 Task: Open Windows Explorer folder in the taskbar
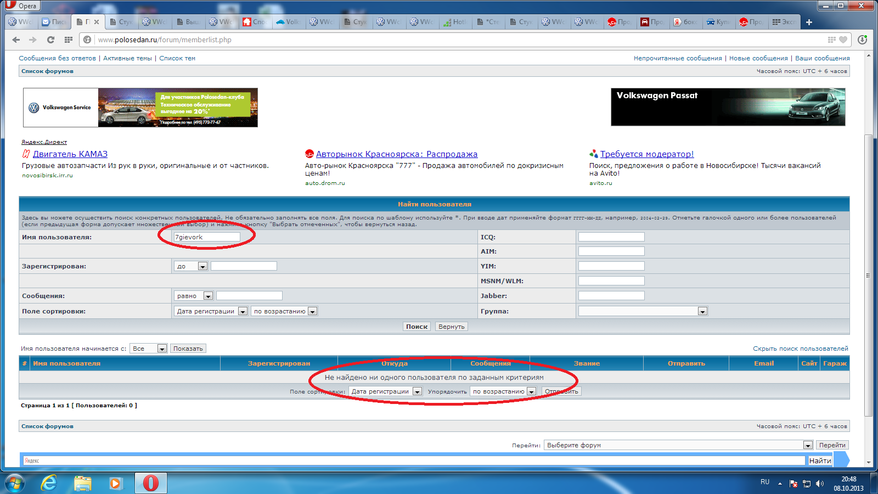(x=82, y=483)
